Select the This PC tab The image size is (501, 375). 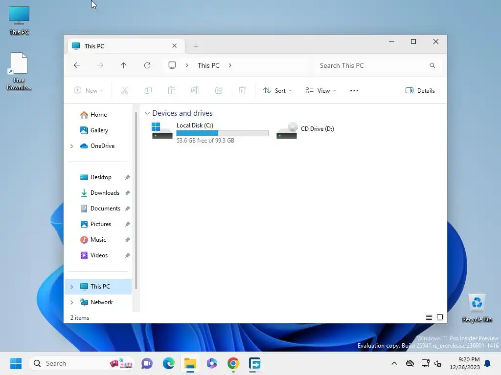coord(125,46)
